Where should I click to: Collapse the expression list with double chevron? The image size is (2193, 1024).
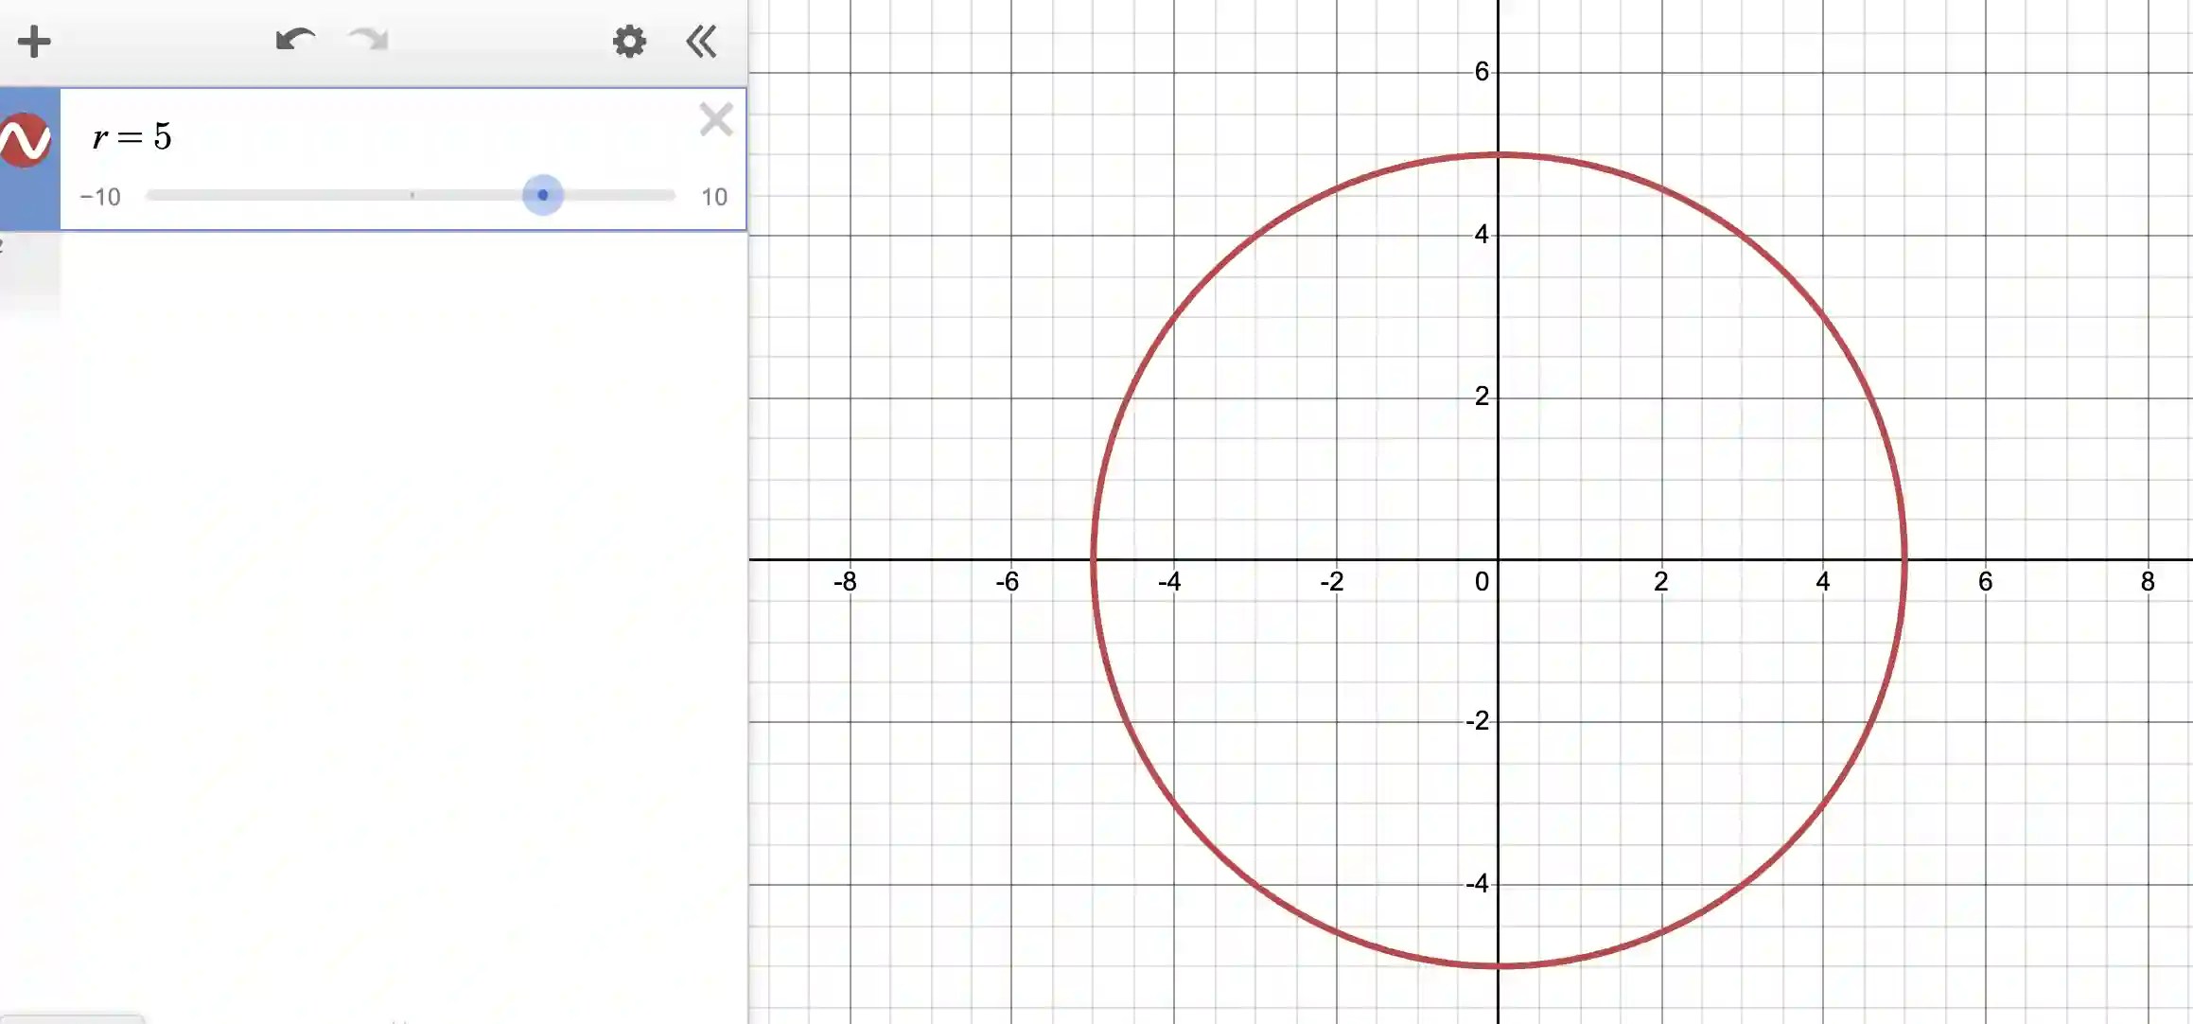pyautogui.click(x=701, y=42)
